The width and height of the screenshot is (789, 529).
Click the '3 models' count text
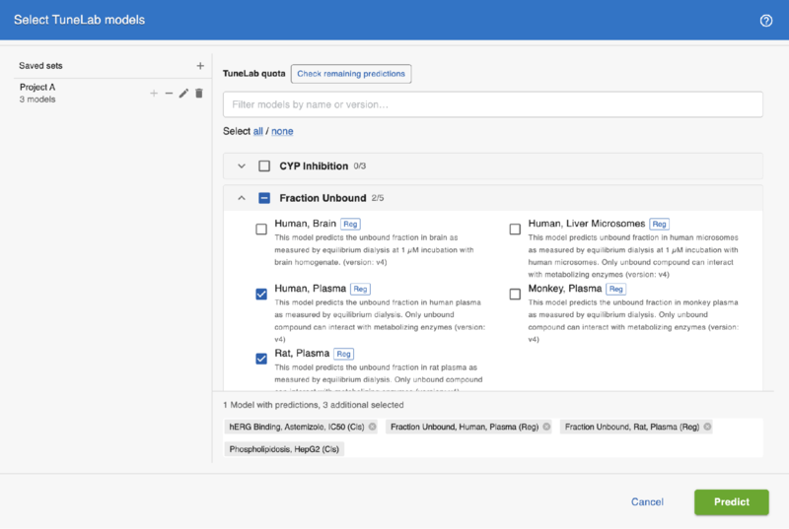click(x=37, y=99)
